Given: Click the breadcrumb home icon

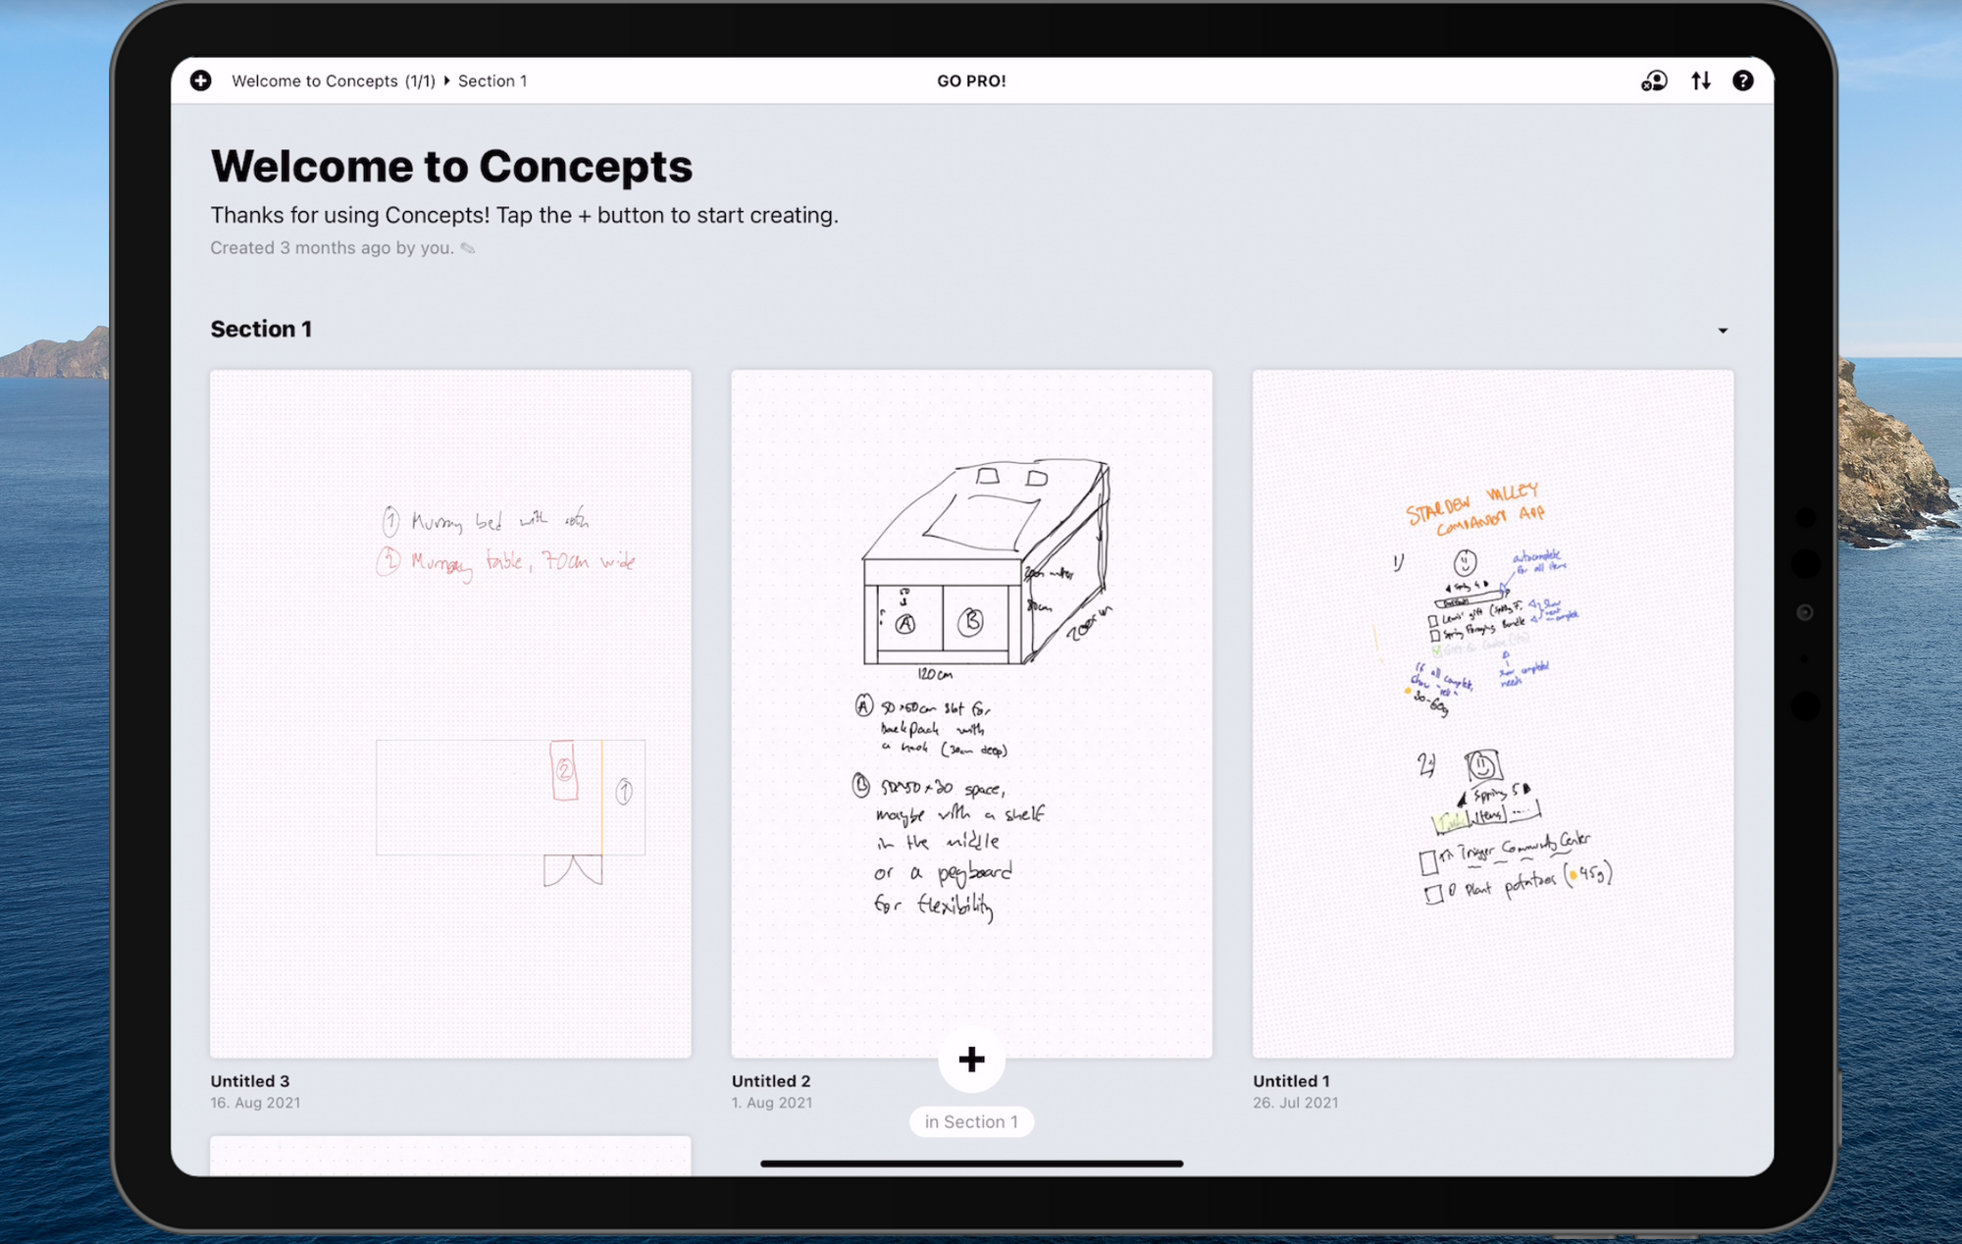Looking at the screenshot, I should (200, 80).
